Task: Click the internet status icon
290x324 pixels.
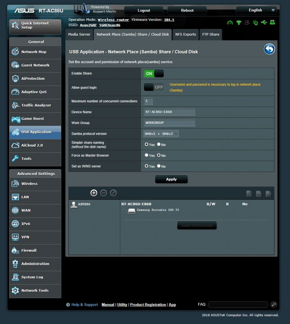Action: click(x=230, y=22)
